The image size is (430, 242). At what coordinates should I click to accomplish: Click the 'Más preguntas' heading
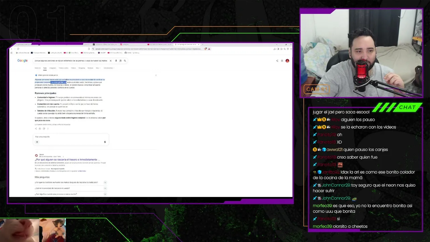point(42,177)
